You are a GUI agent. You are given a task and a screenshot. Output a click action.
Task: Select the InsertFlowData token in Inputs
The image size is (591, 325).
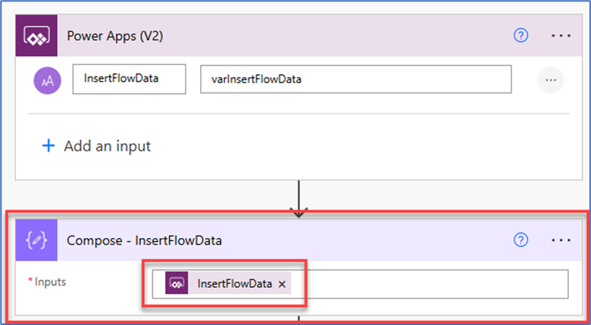pyautogui.click(x=228, y=283)
